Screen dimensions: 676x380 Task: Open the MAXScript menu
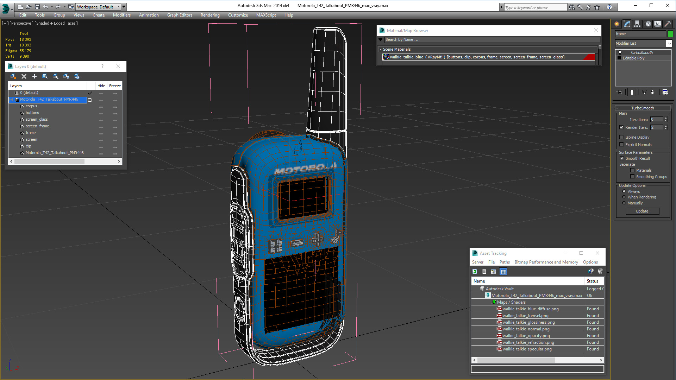point(266,15)
